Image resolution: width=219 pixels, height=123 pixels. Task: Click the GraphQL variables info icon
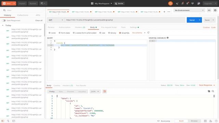point(168,38)
